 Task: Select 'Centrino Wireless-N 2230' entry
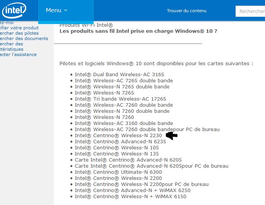pyautogui.click(x=118, y=136)
